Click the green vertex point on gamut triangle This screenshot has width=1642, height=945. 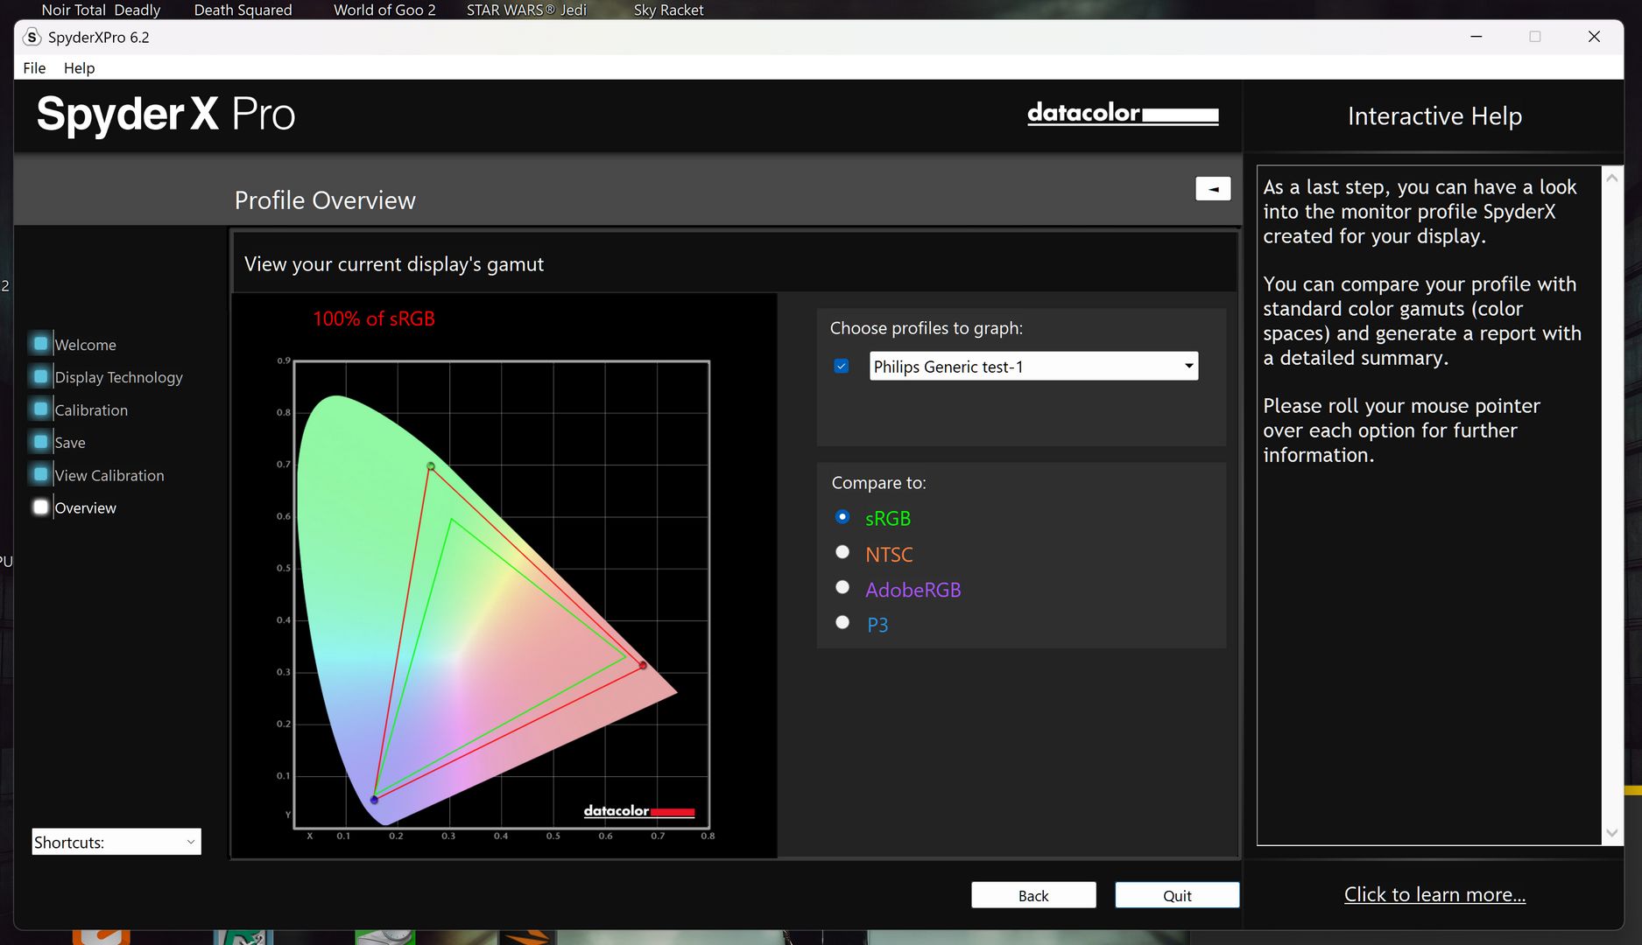(x=430, y=466)
